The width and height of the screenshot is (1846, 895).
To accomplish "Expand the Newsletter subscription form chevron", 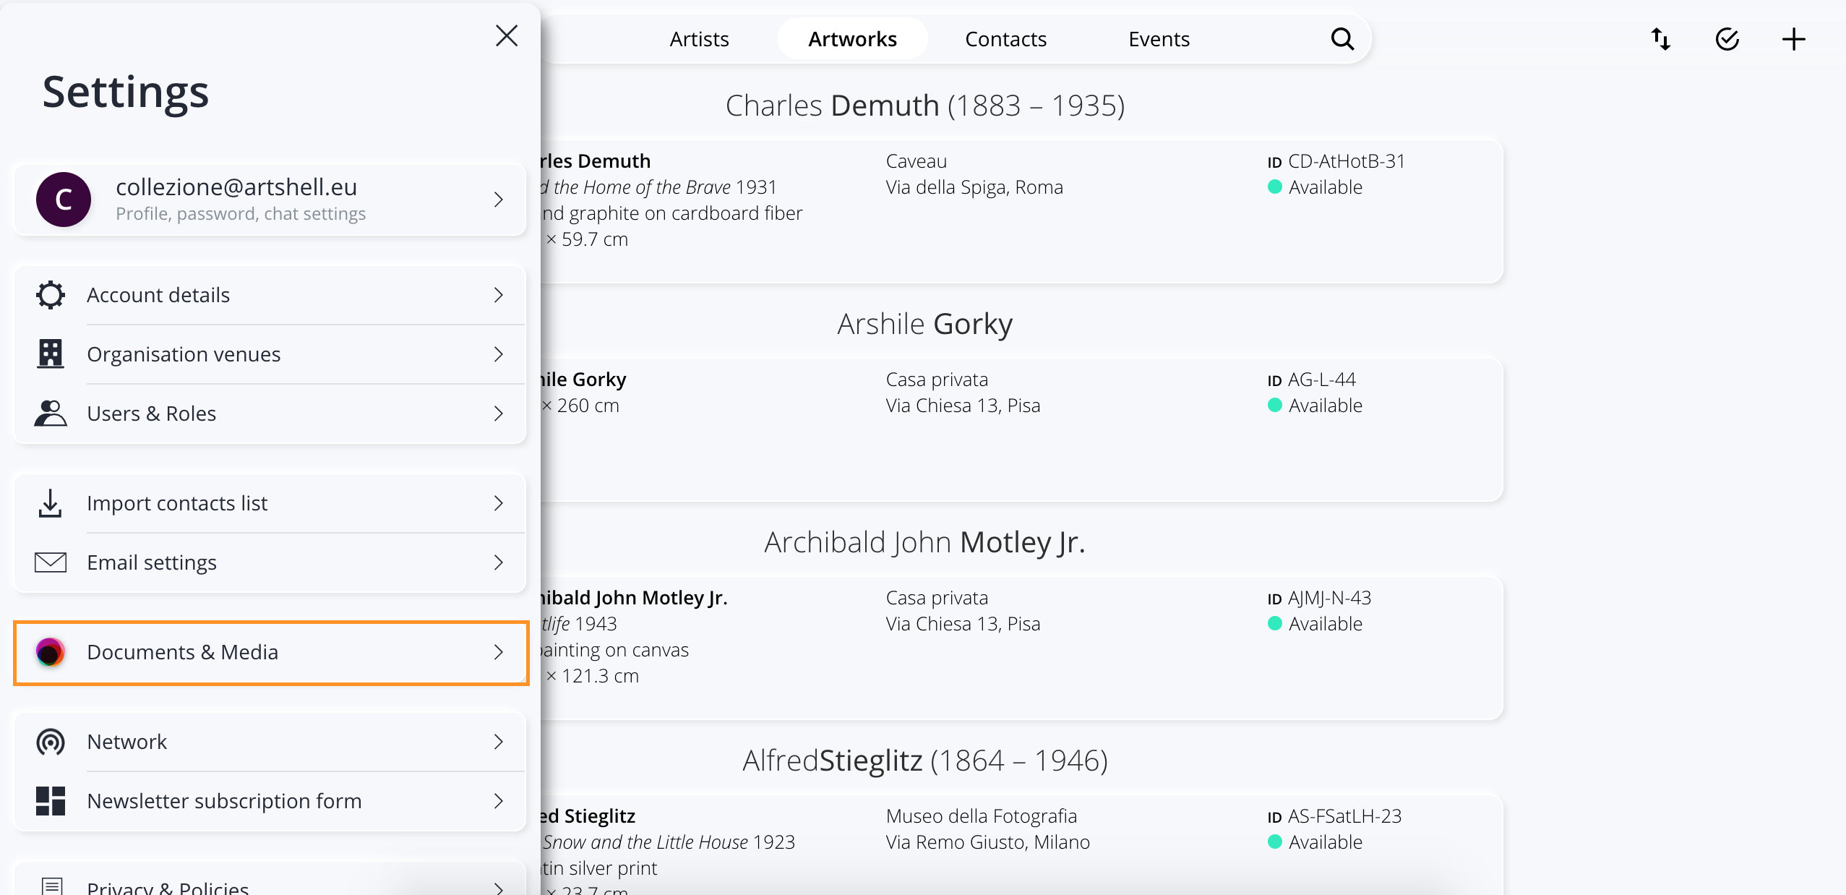I will click(x=499, y=801).
